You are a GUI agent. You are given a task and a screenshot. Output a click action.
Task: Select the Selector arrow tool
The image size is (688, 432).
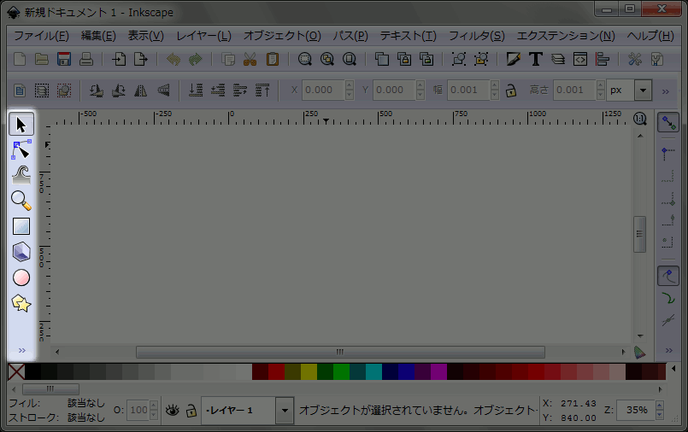click(21, 125)
